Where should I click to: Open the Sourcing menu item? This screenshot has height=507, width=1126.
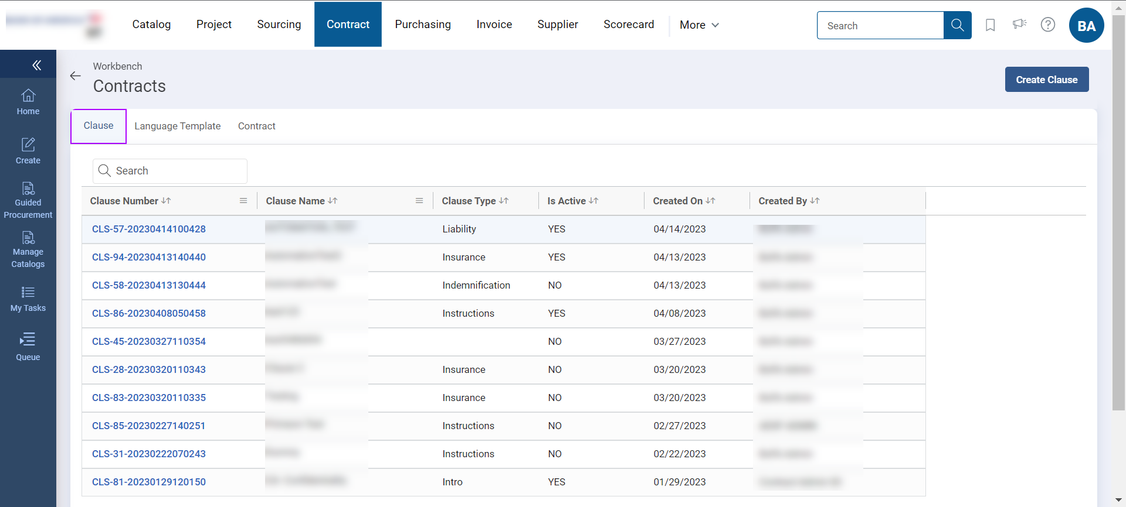279,25
